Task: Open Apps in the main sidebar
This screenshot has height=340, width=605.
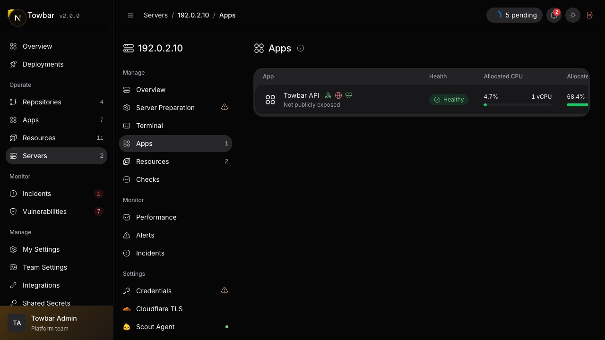Action: point(56,120)
